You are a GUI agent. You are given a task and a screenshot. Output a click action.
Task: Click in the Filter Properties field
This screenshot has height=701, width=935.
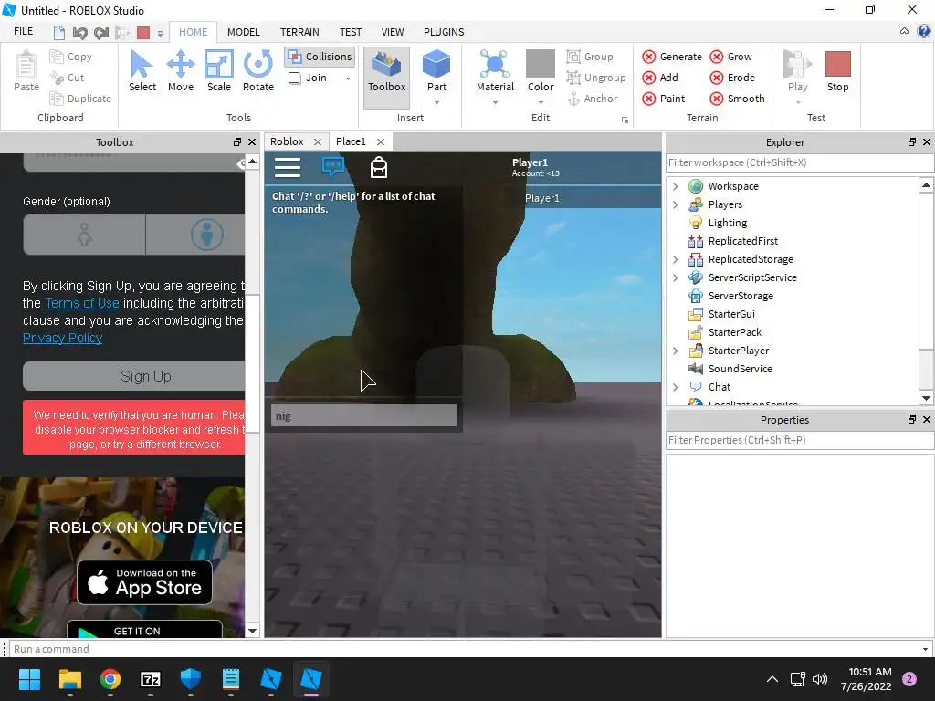point(800,440)
